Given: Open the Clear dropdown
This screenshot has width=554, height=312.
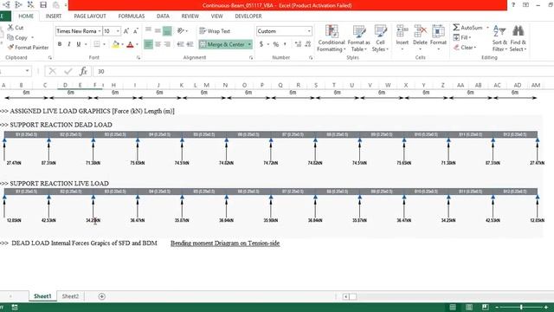Looking at the screenshot, I should [x=465, y=47].
